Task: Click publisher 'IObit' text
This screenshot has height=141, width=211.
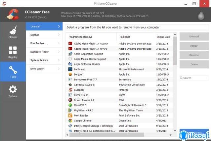Action: [121, 100]
